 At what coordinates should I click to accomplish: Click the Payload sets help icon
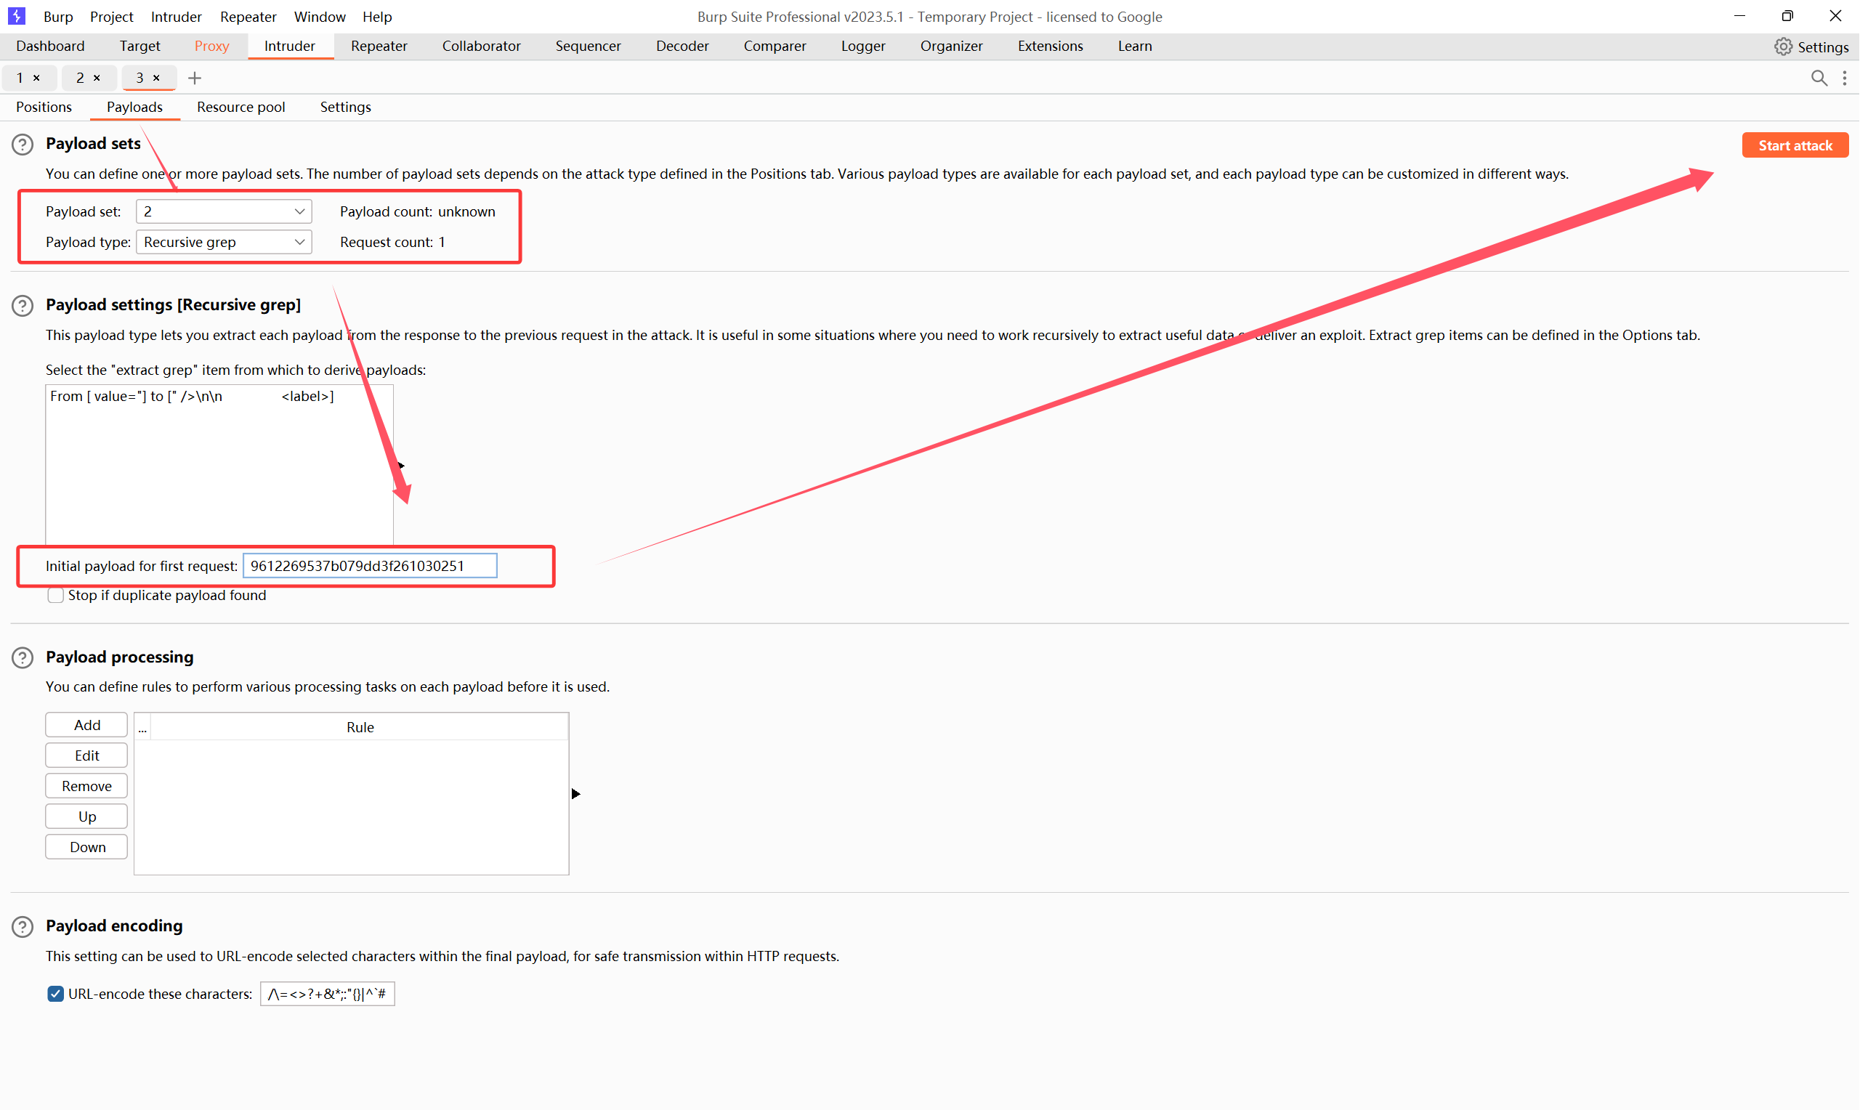click(23, 145)
